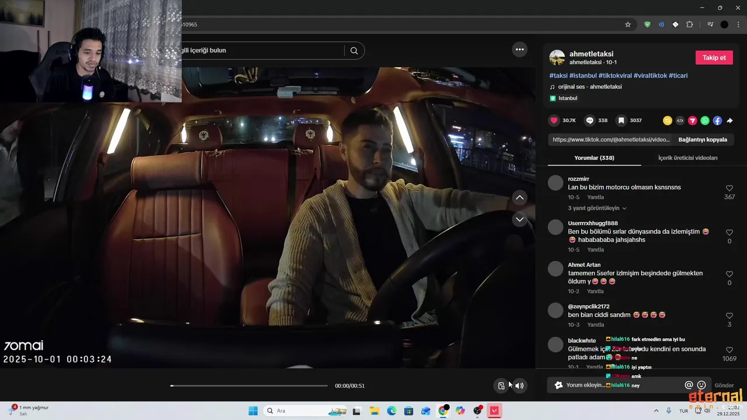Viewport: 747px width, 420px height.
Task: Share the video to Facebook
Action: (717, 121)
